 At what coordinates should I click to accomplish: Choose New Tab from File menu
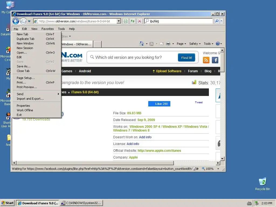click(37, 34)
